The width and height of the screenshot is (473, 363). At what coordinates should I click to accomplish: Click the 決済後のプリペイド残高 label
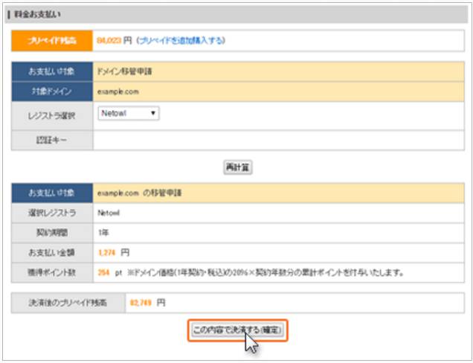pos(68,303)
